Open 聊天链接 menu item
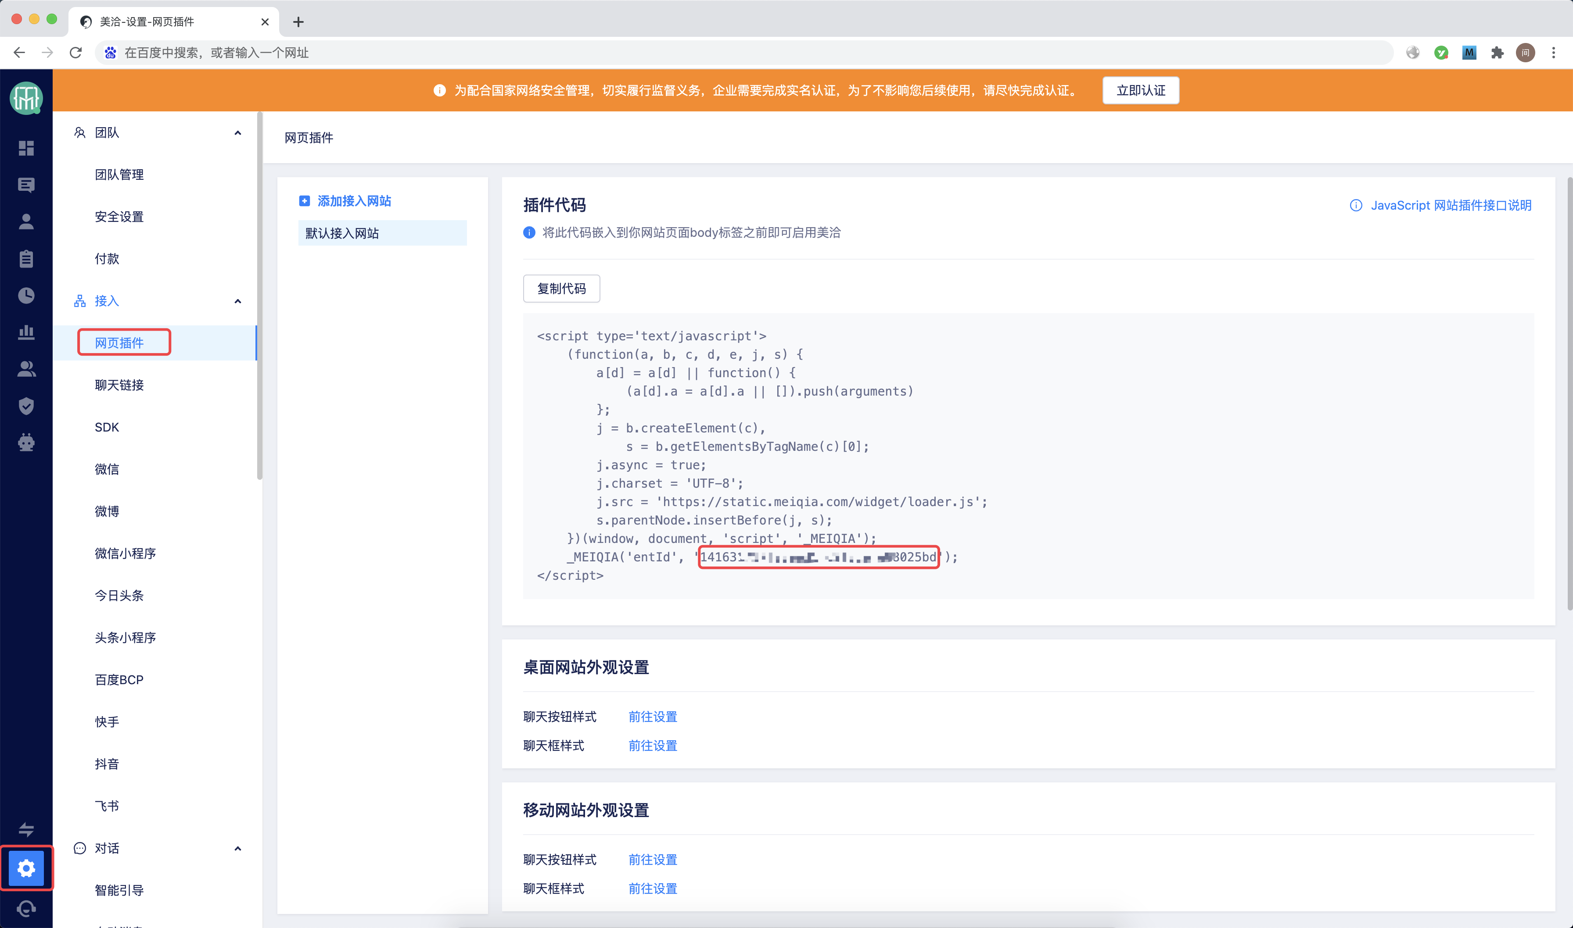This screenshot has width=1573, height=928. pyautogui.click(x=119, y=385)
